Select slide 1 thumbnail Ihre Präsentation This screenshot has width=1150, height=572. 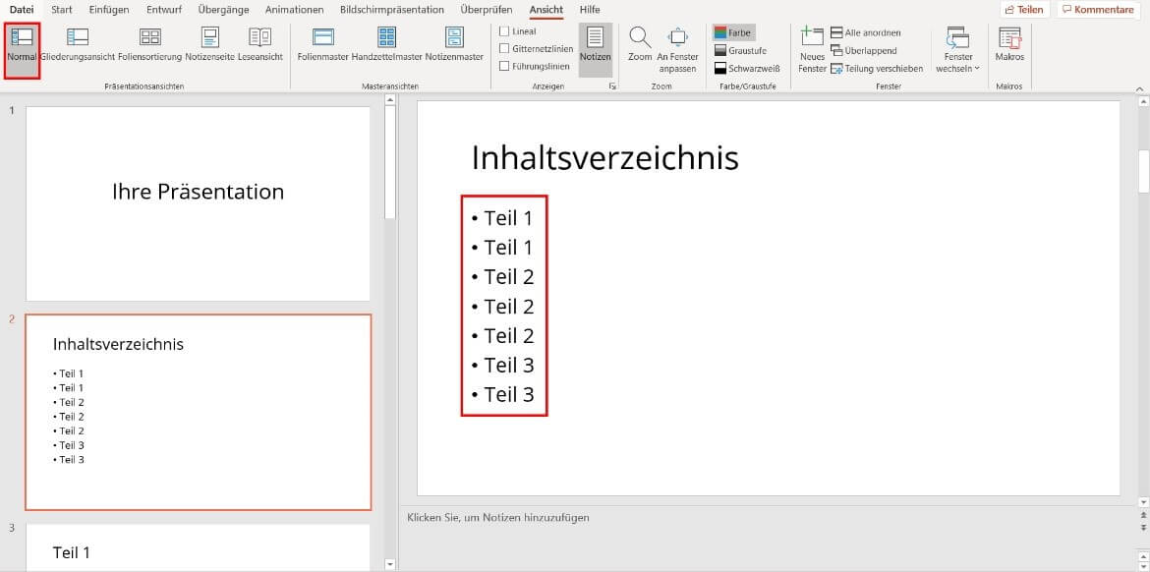tap(198, 203)
